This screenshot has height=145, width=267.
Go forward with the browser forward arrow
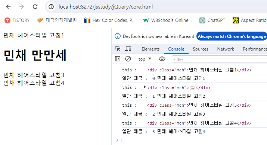pos(22,7)
